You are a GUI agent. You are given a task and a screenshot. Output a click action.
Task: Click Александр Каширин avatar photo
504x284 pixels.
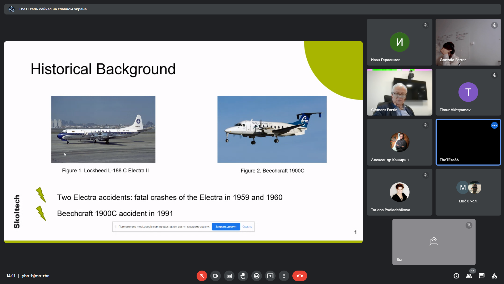[x=400, y=142]
